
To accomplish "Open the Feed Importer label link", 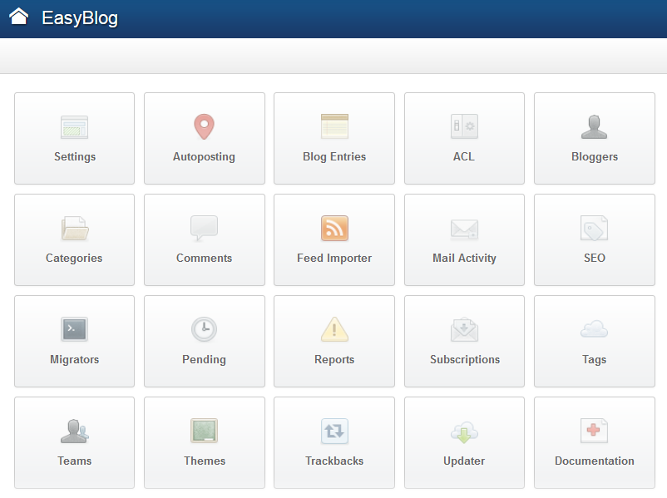I will point(334,258).
